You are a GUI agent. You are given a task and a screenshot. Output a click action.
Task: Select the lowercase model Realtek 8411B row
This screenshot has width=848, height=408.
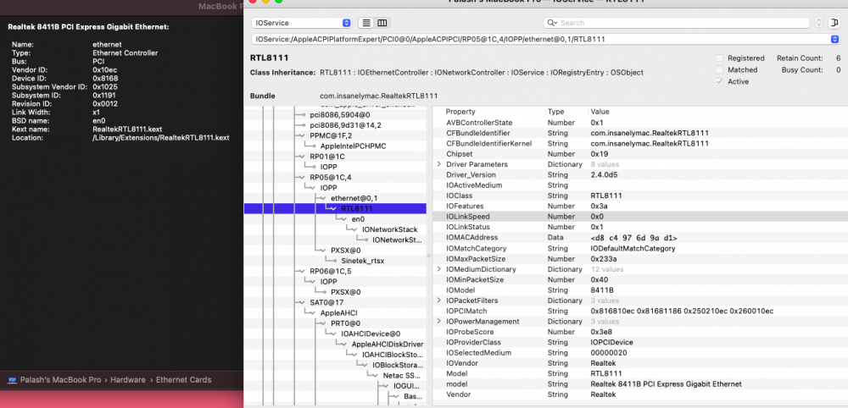tap(640, 384)
